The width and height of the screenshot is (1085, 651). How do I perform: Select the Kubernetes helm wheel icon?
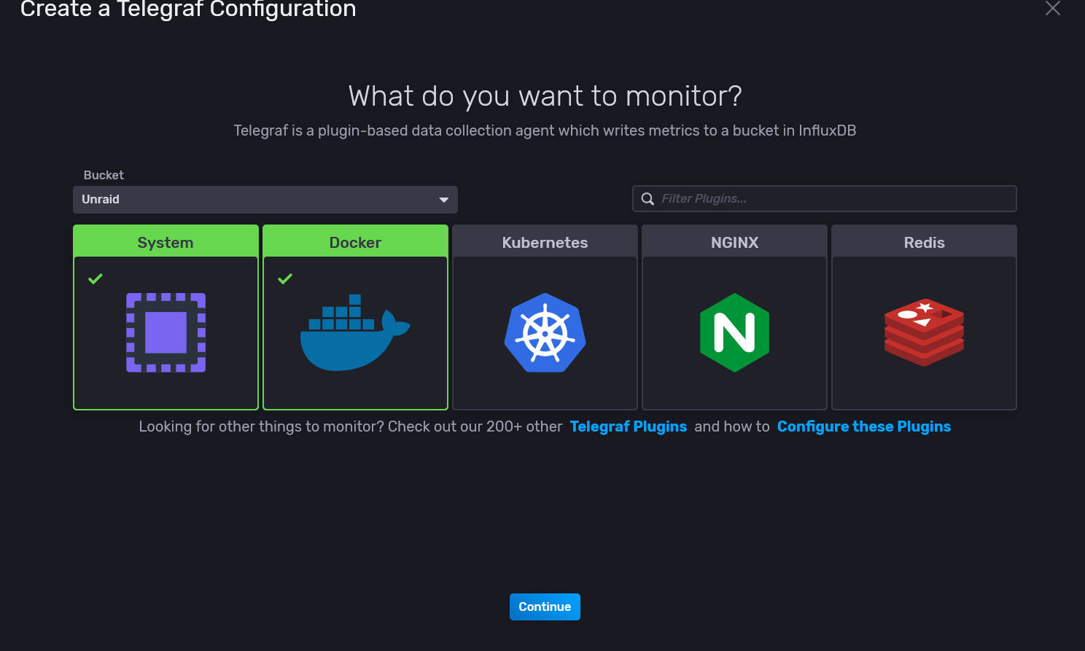(545, 332)
